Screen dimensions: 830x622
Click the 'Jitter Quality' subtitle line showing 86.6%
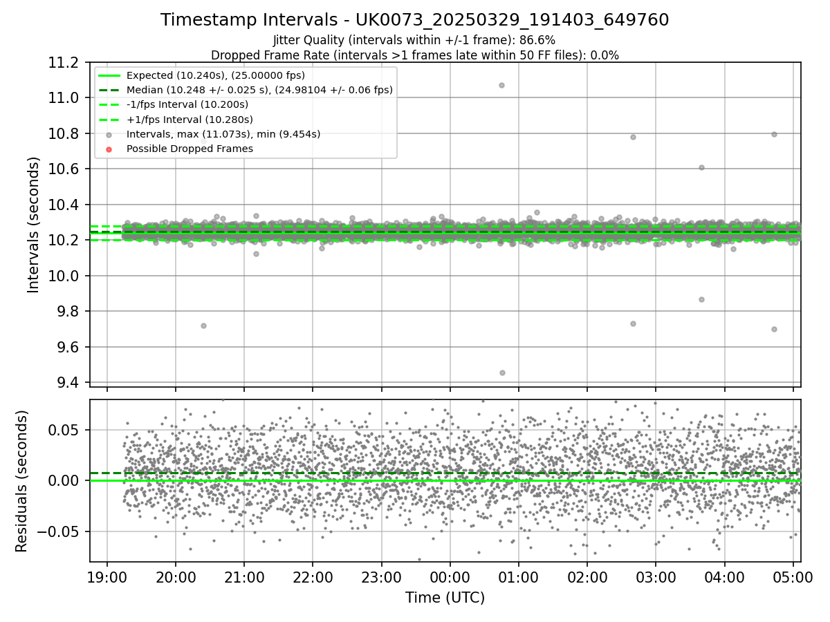coord(414,41)
